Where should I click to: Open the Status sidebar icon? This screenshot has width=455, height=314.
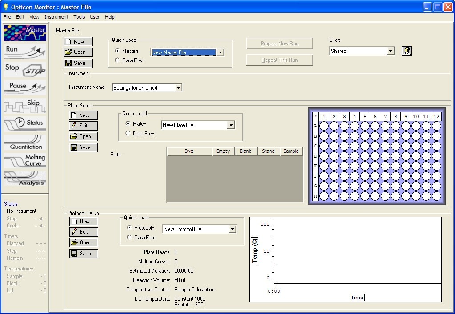[25, 124]
